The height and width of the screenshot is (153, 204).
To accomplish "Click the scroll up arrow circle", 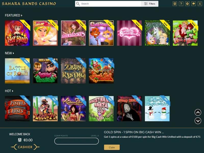I will [x=198, y=112].
